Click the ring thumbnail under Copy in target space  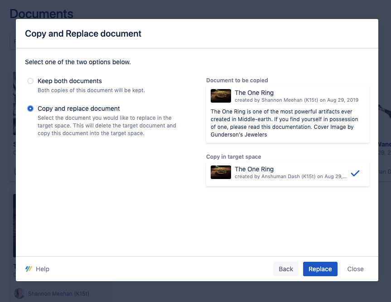pyautogui.click(x=221, y=172)
